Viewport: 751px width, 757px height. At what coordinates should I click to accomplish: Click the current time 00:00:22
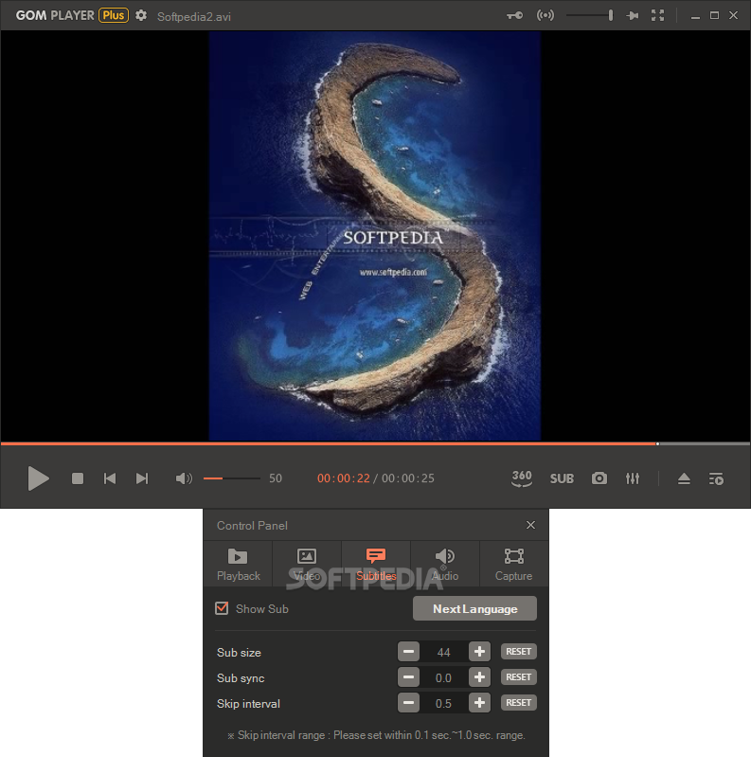343,478
